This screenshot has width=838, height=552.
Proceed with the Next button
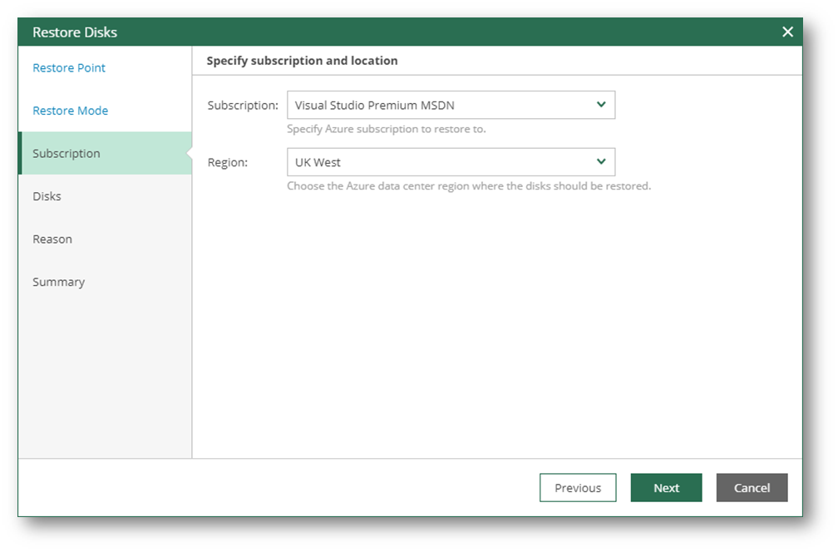[666, 488]
